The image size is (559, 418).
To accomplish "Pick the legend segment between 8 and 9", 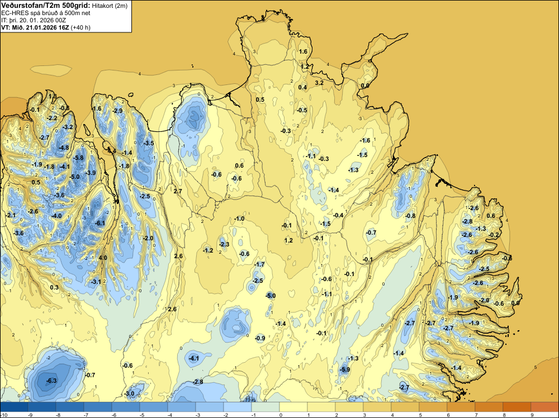I will click(x=517, y=407).
